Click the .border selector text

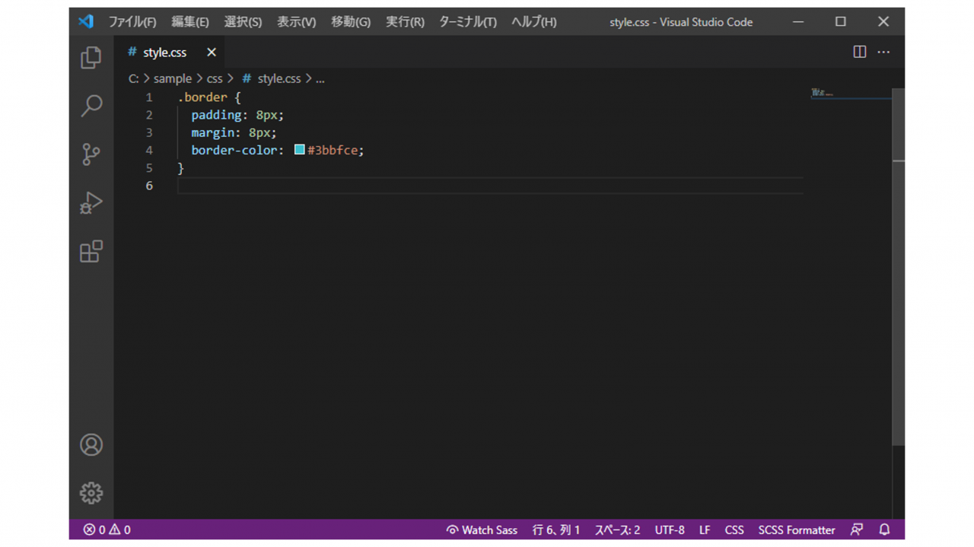point(202,97)
